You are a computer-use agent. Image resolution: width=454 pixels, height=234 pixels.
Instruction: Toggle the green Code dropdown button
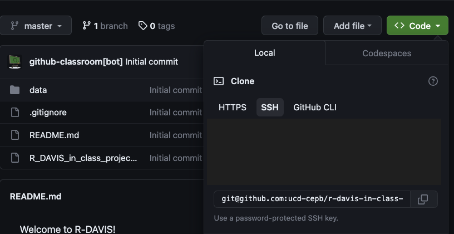point(417,26)
